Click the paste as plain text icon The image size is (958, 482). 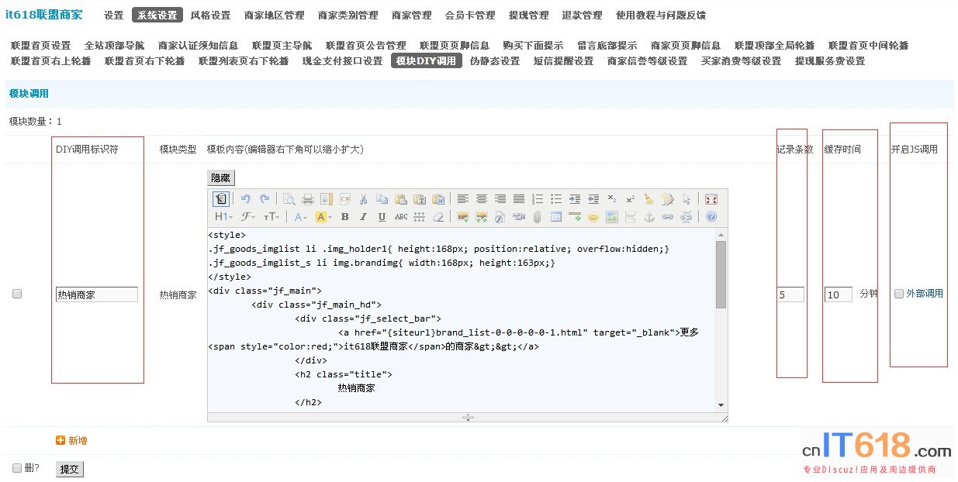coord(420,198)
